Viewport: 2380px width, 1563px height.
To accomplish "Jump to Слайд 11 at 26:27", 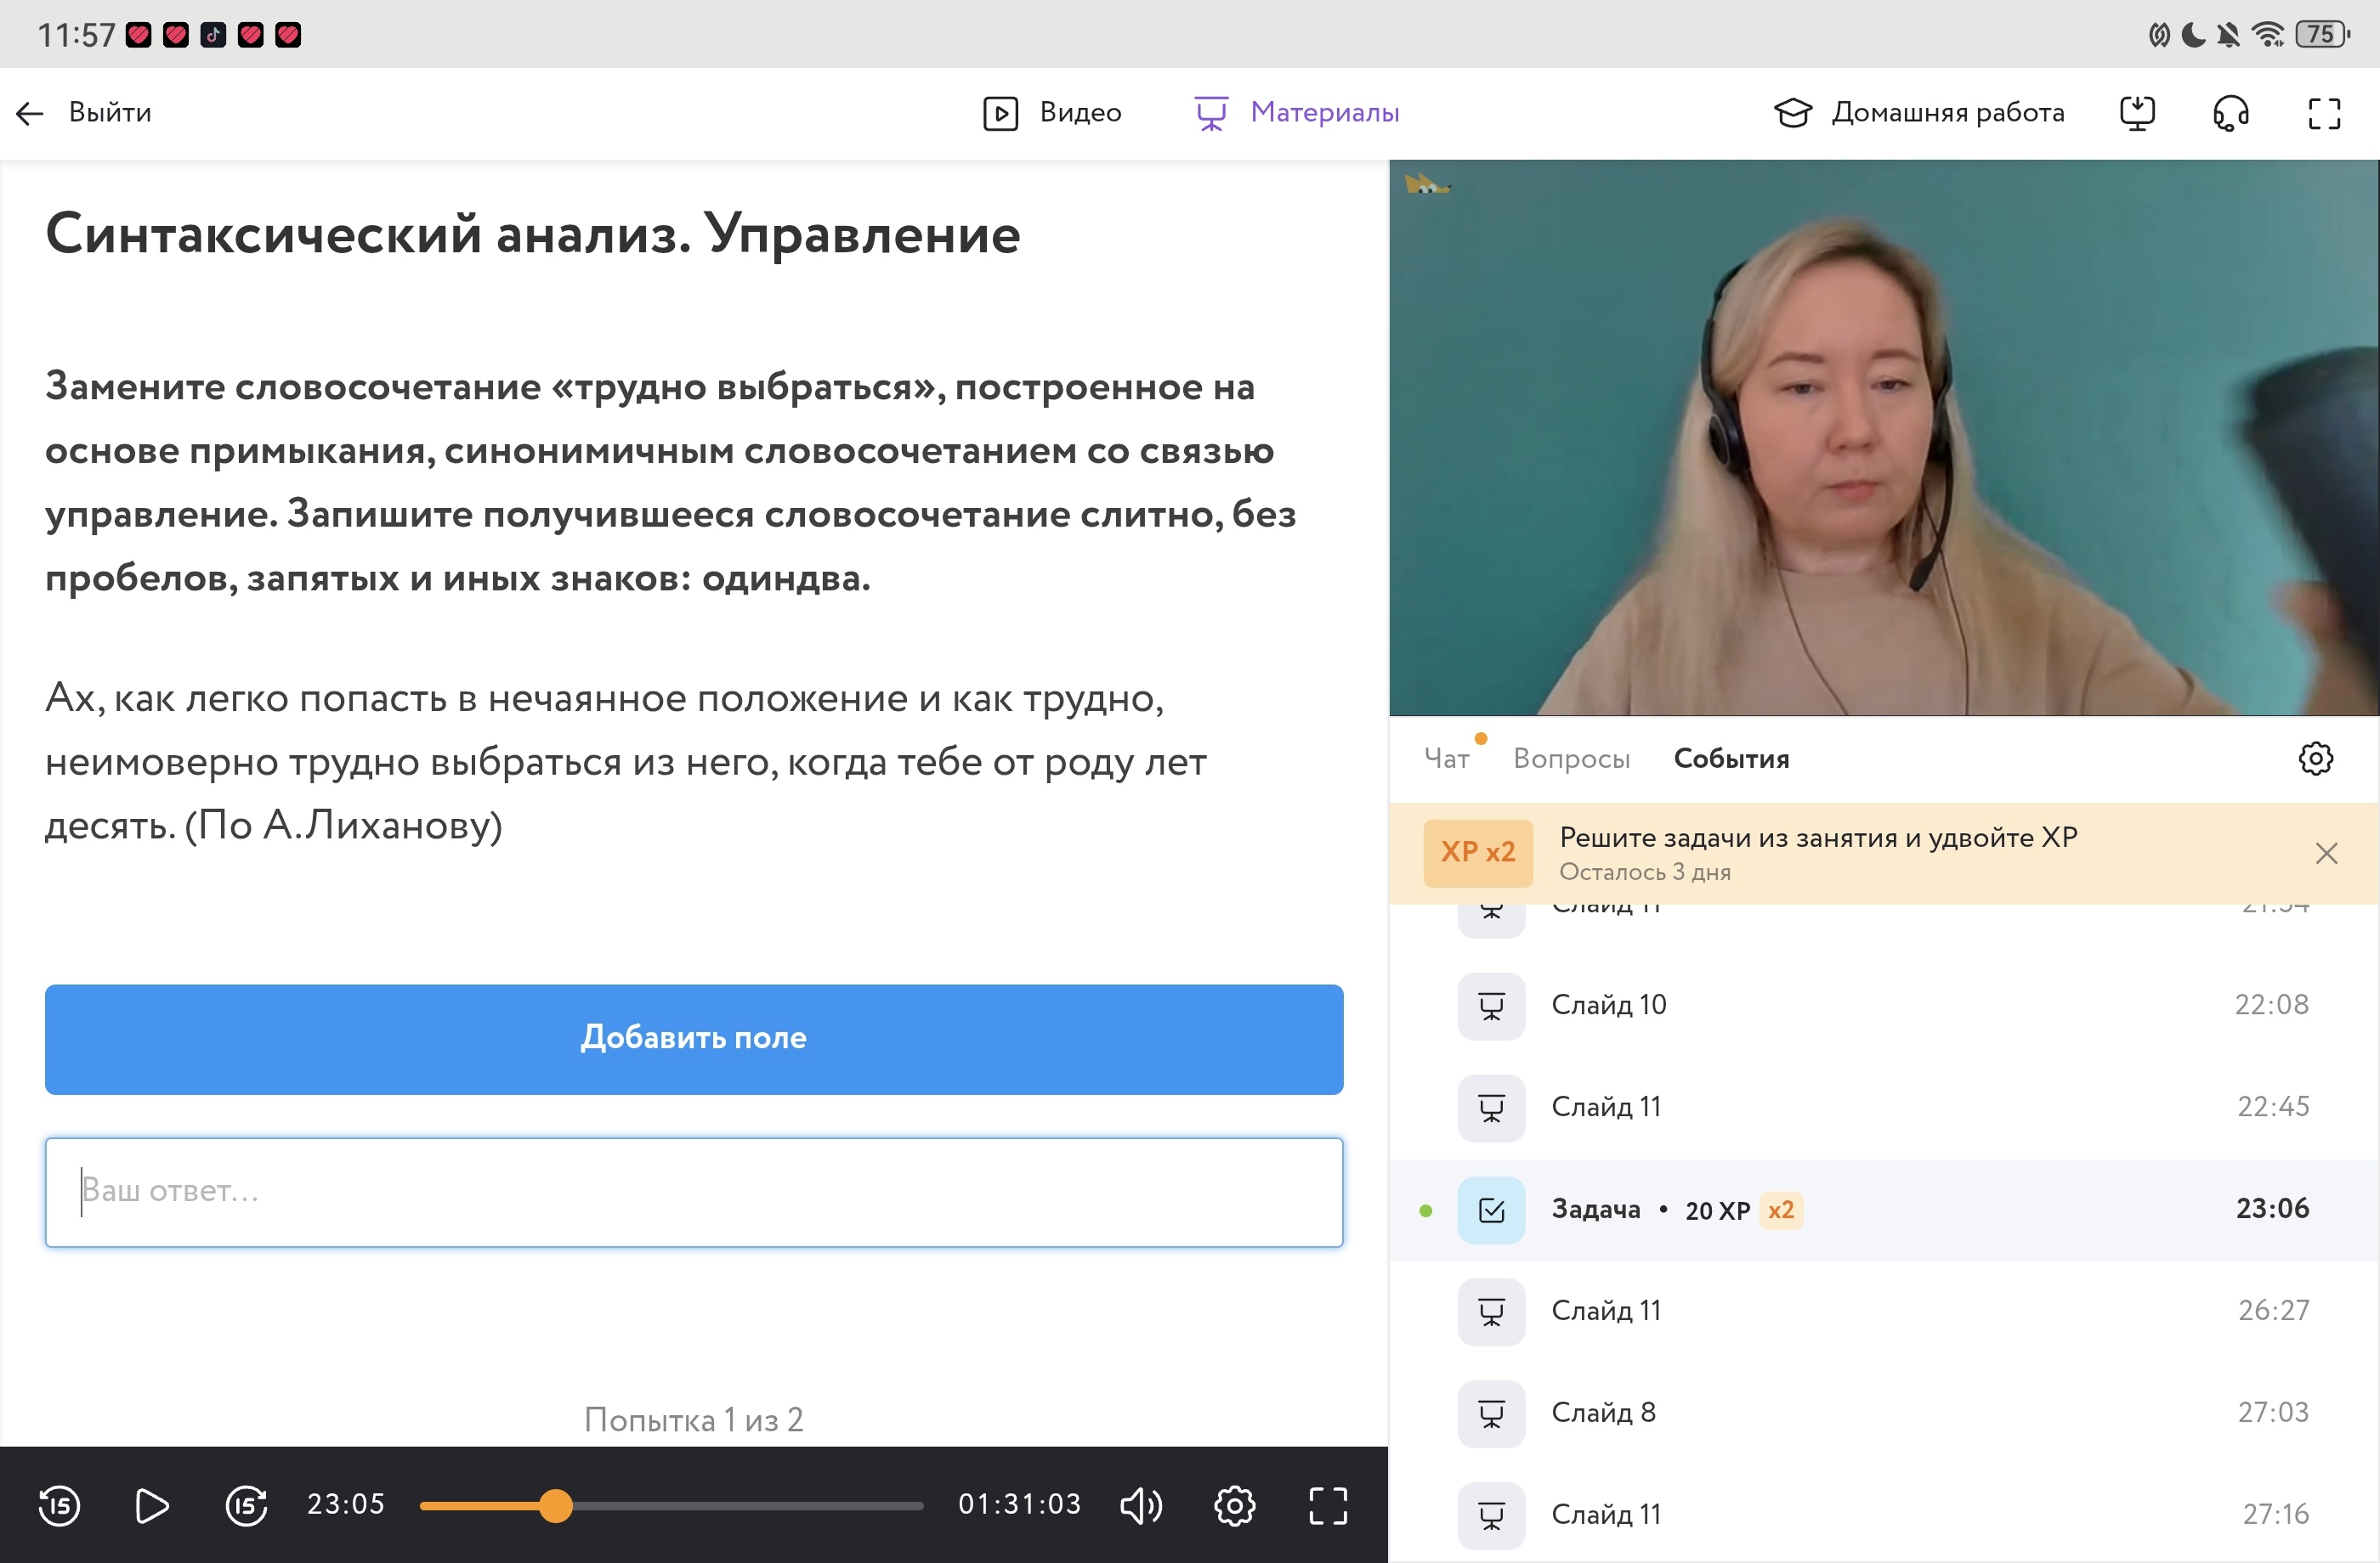I will (x=1883, y=1312).
